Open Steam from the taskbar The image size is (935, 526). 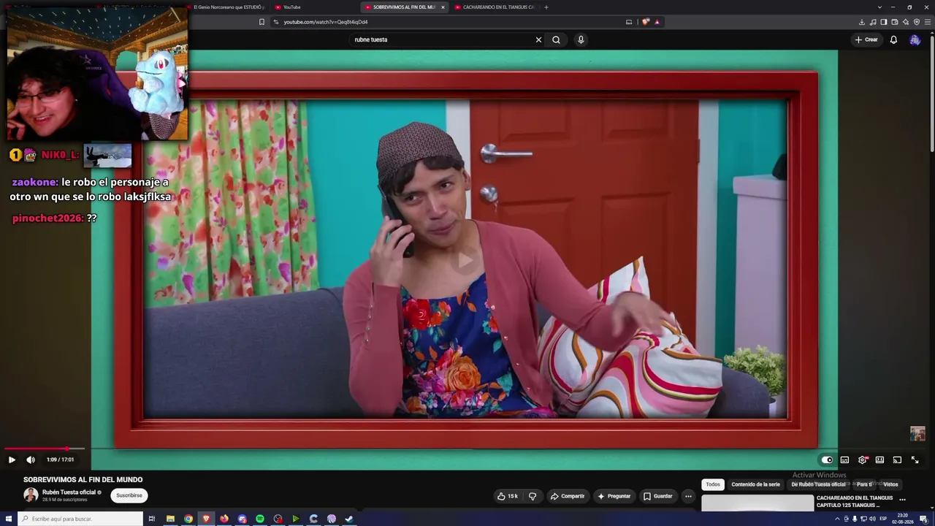coord(349,519)
